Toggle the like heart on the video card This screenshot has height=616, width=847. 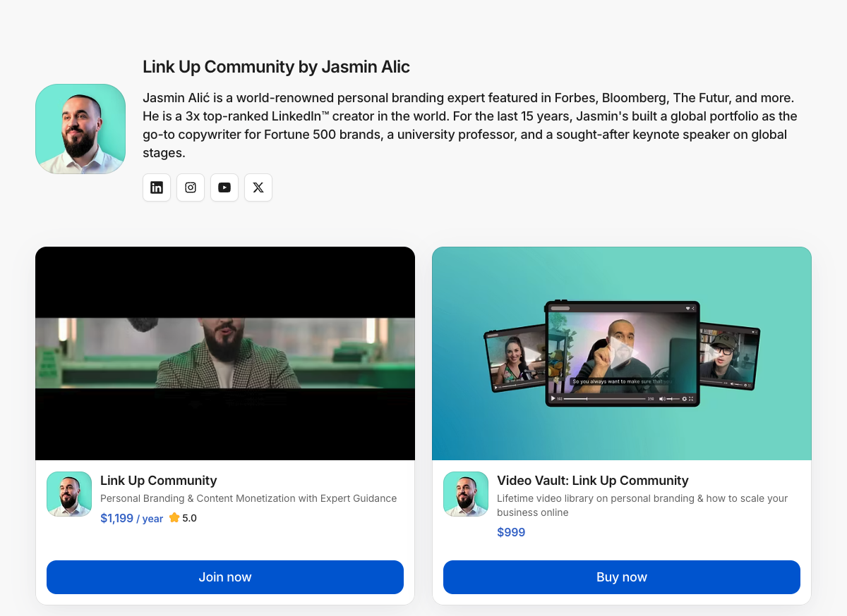tap(687, 308)
